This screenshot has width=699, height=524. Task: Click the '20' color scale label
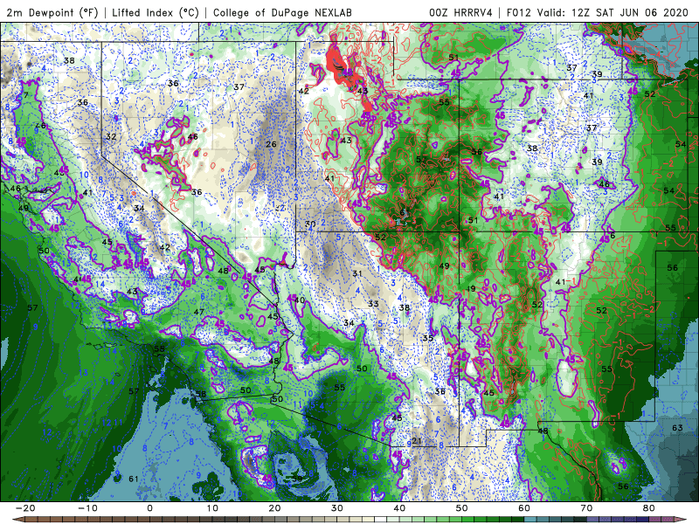point(274,508)
